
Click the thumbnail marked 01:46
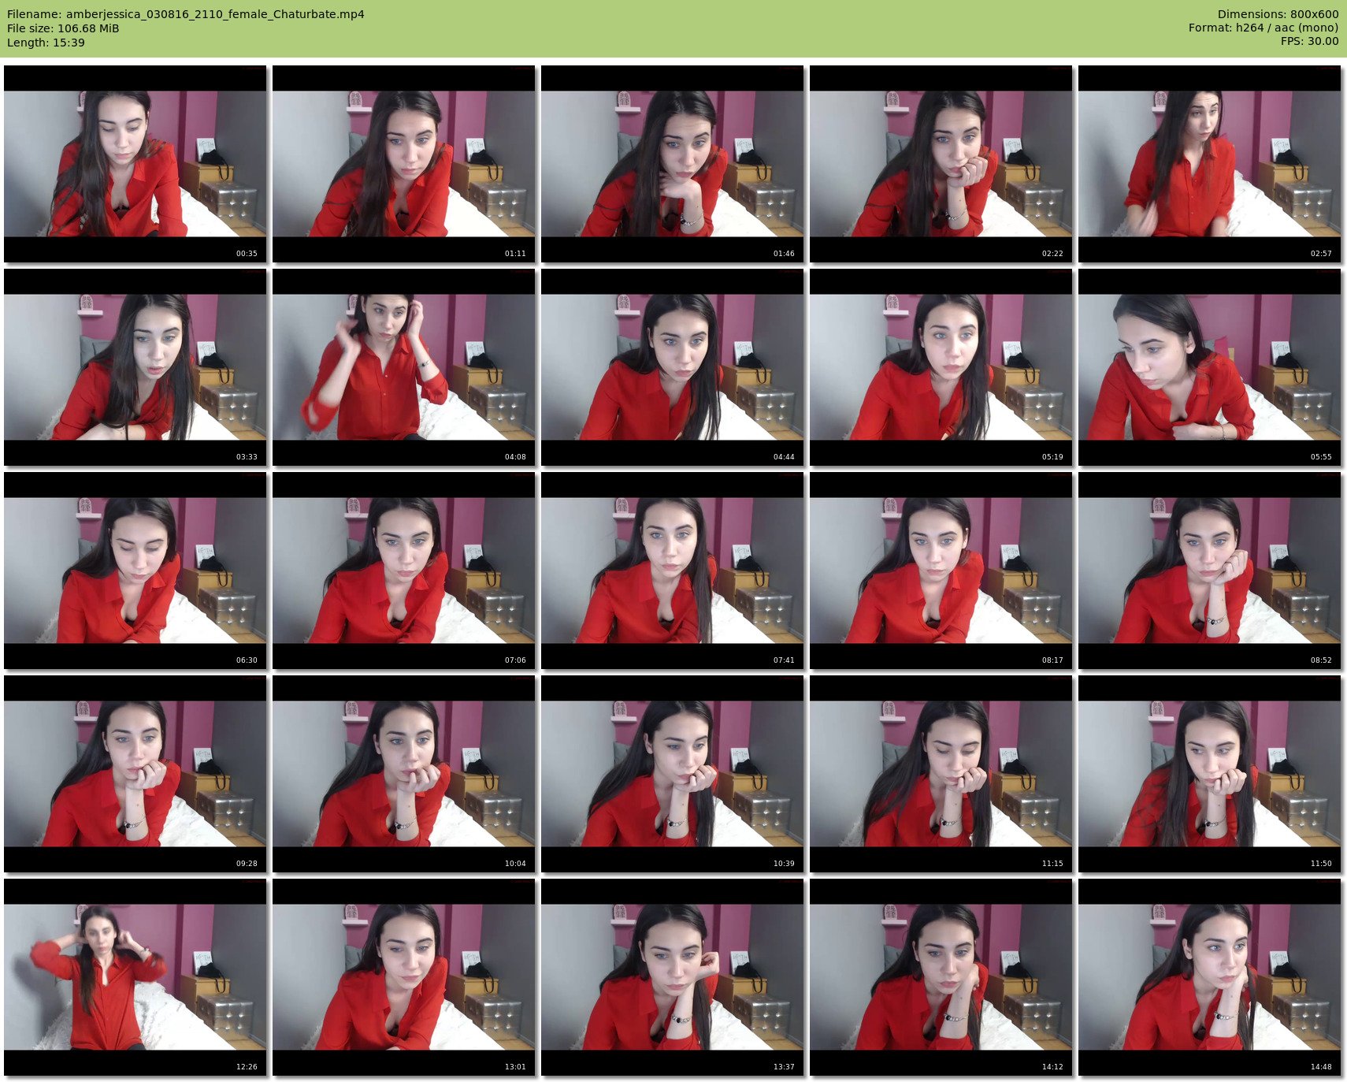click(673, 164)
